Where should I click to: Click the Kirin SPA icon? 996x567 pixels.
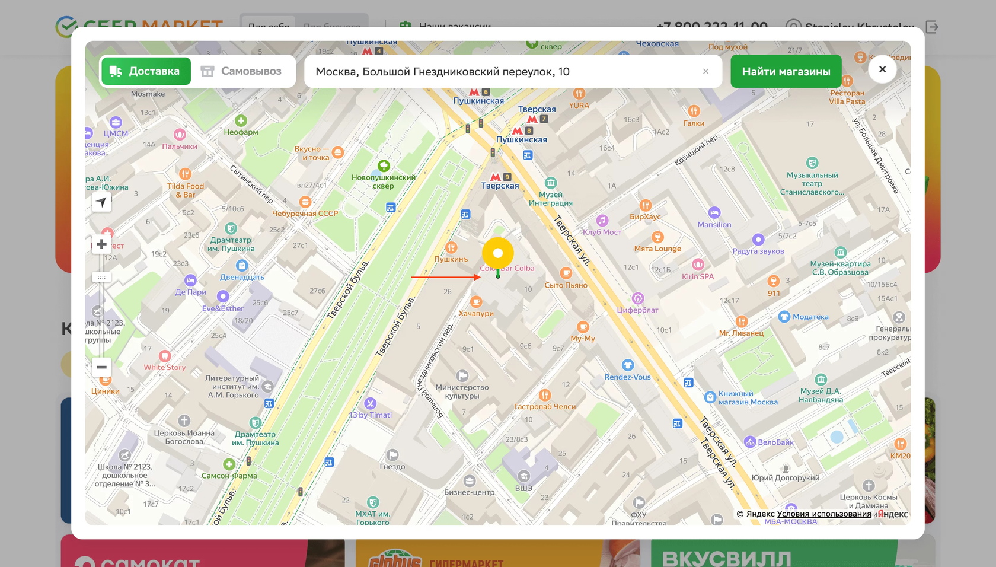coord(698,265)
